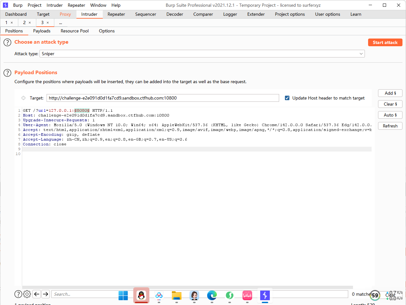Close Intruder attack tab 2
The image size is (406, 305).
click(30, 23)
